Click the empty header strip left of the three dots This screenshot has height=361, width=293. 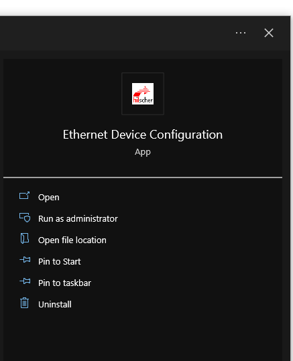[115, 33]
